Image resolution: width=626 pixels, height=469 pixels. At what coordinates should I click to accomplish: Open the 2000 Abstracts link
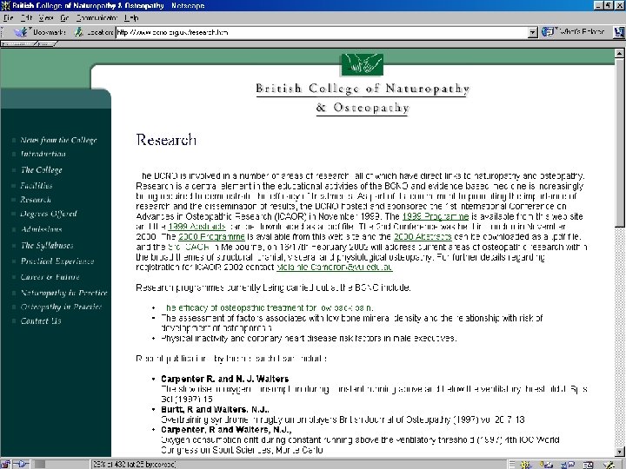[423, 237]
